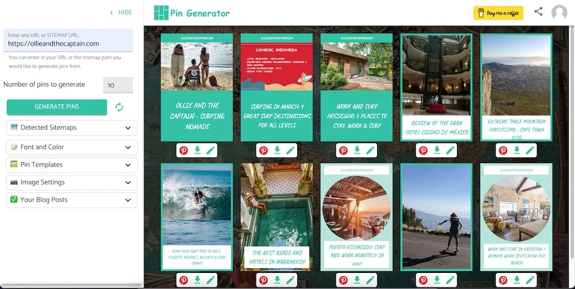Click the Generate Pins button
Screen dimensions: 575x289
[57, 107]
